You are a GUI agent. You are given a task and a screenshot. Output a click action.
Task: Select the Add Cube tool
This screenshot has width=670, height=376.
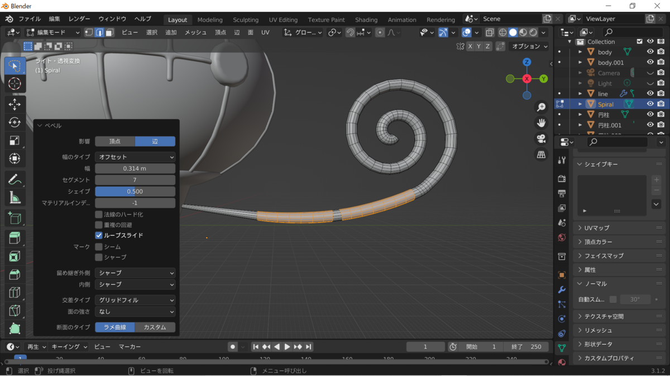(15, 218)
